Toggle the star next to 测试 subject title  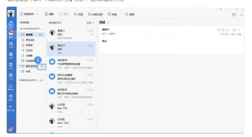pos(109,22)
